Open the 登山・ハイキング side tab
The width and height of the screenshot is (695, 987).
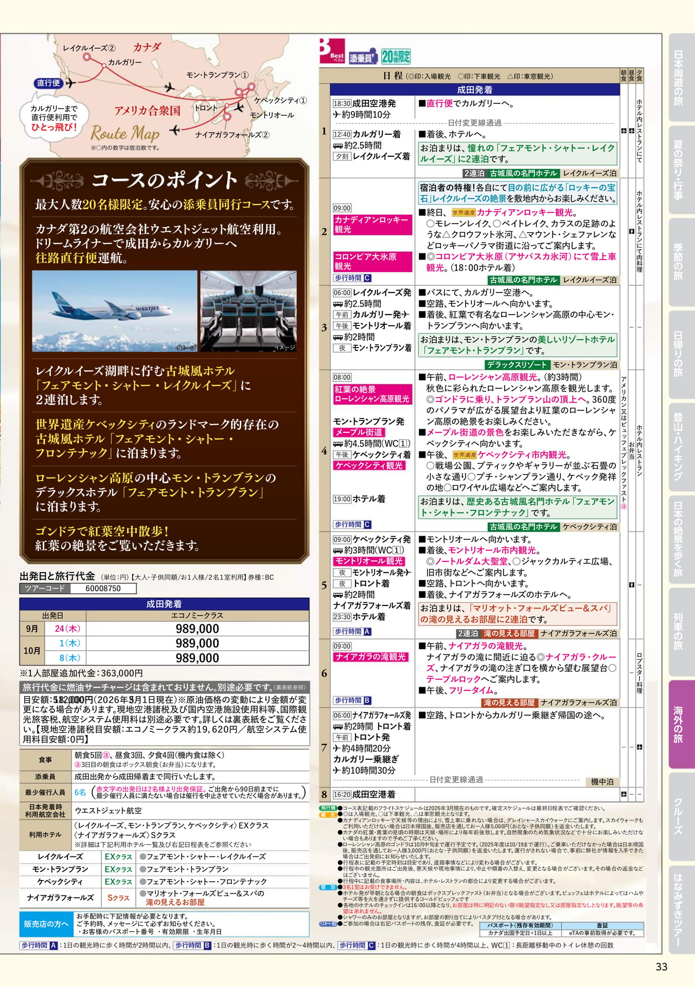(x=681, y=447)
